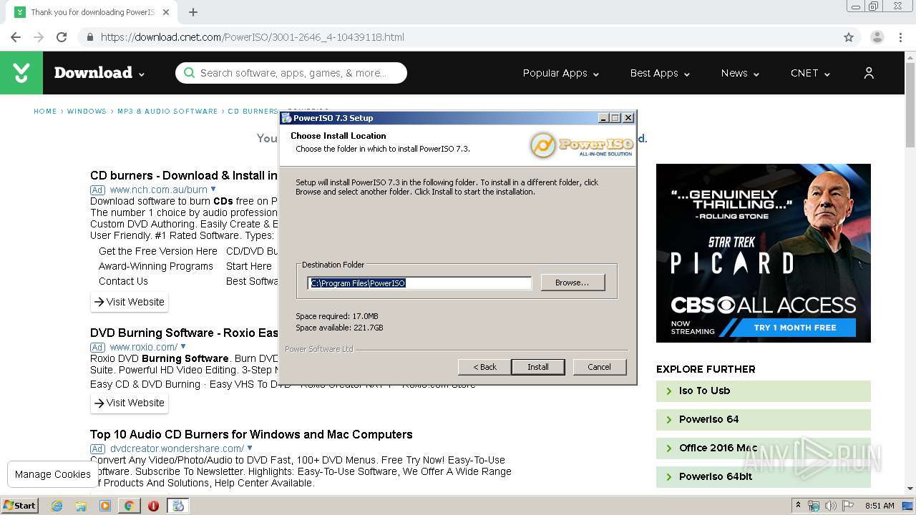The height and width of the screenshot is (515, 916).
Task: Expand the dvdcreator.wondershare.com ad arrow
Action: [250, 448]
